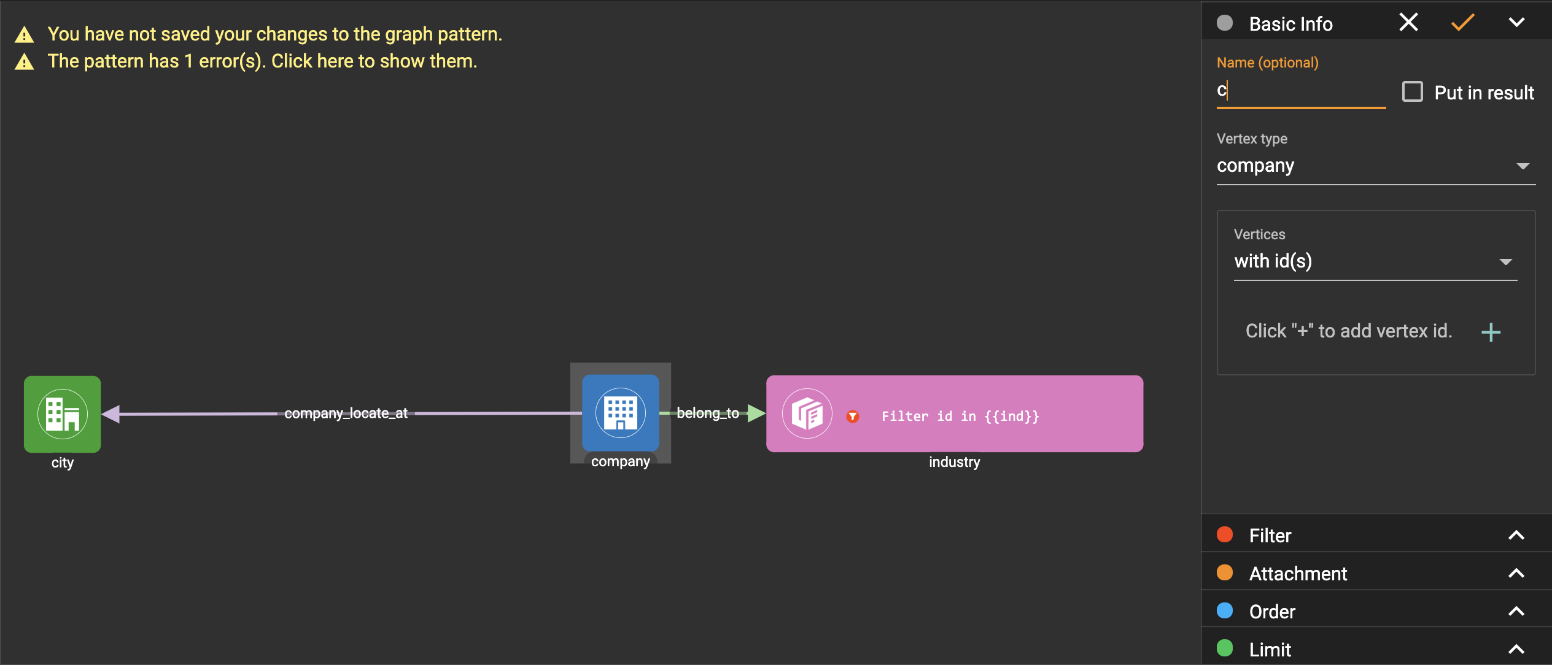1552x665 pixels.
Task: Focus the Name (optional) input field
Action: coord(1300,92)
